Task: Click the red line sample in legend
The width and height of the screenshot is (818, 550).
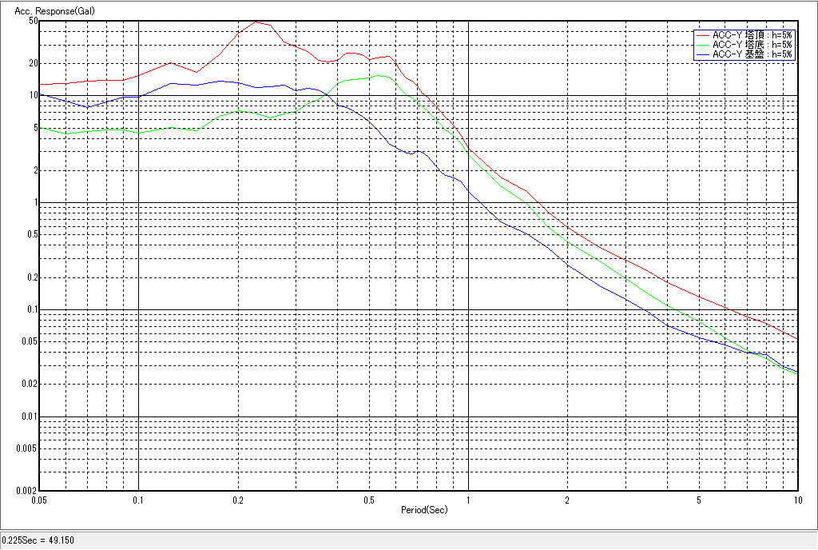Action: [702, 35]
